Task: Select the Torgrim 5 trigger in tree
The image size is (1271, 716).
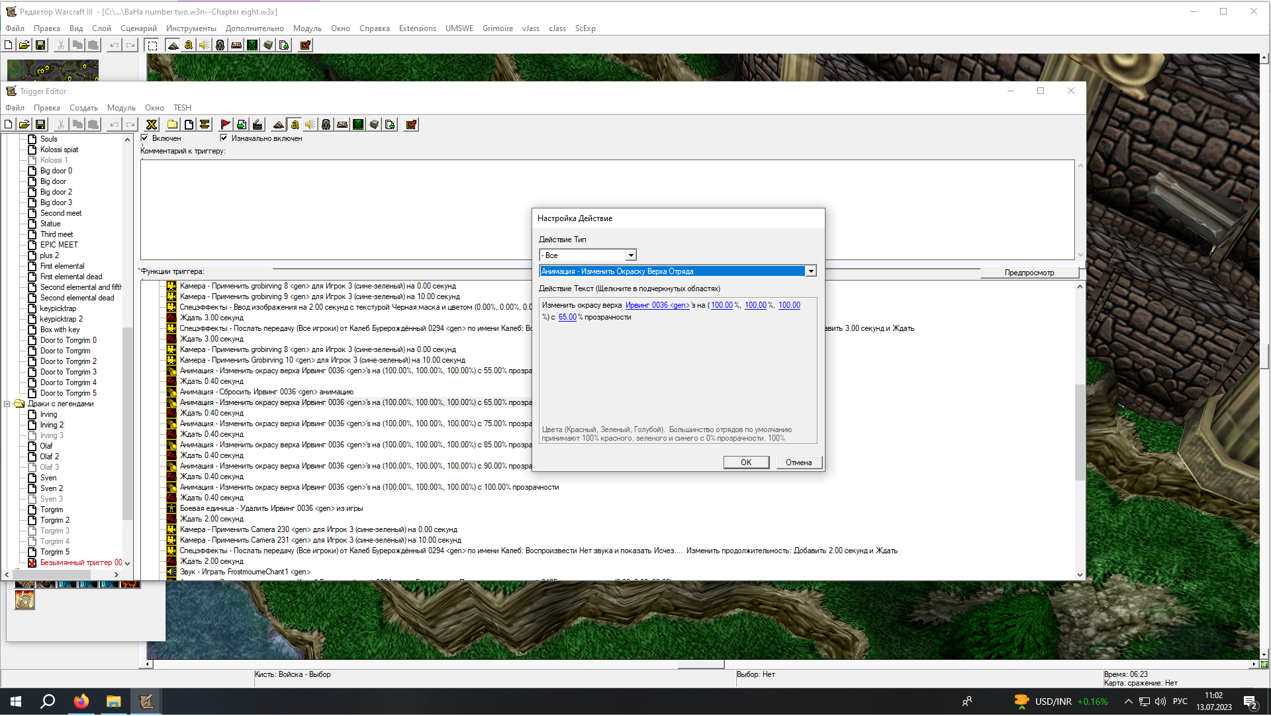Action: [x=54, y=553]
